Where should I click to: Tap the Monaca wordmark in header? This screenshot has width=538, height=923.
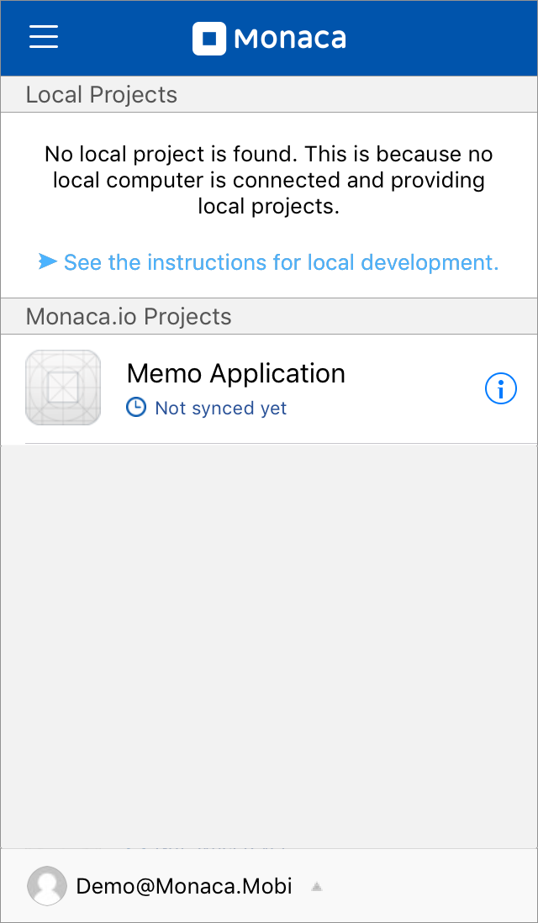(x=290, y=39)
